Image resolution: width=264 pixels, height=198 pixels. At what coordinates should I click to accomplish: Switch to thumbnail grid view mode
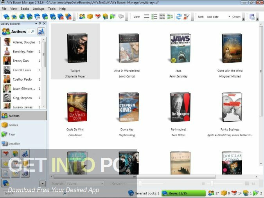[162, 16]
